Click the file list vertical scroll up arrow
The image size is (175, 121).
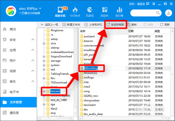click(x=172, y=30)
